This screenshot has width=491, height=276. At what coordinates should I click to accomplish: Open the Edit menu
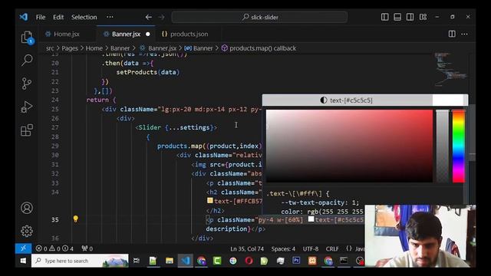point(58,17)
